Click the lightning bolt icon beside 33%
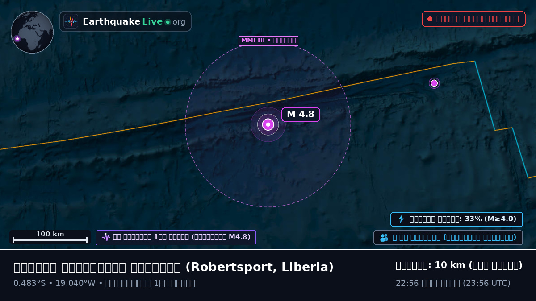 tap(401, 219)
